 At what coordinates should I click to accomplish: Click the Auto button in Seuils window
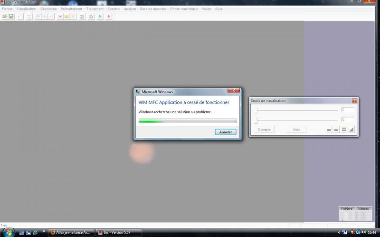click(296, 129)
